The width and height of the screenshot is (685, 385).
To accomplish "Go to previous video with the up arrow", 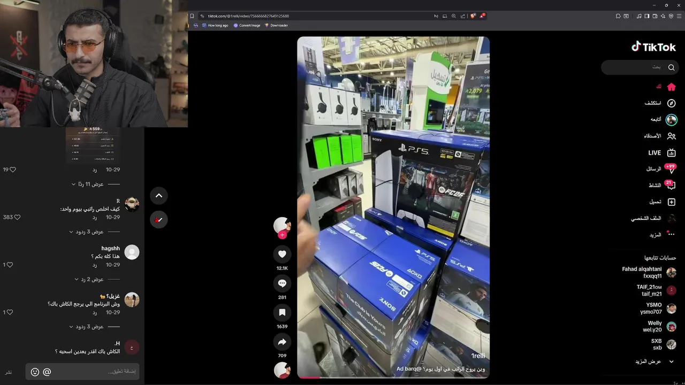I will 159,196.
